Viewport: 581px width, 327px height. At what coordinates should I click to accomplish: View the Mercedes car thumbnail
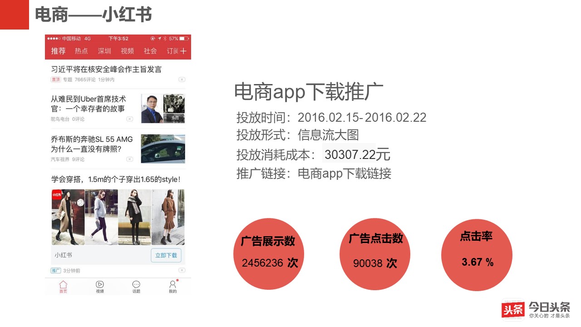click(163, 149)
